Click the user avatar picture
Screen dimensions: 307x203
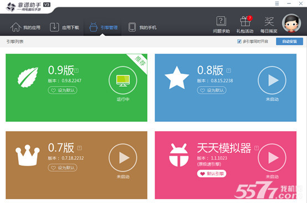click(291, 23)
